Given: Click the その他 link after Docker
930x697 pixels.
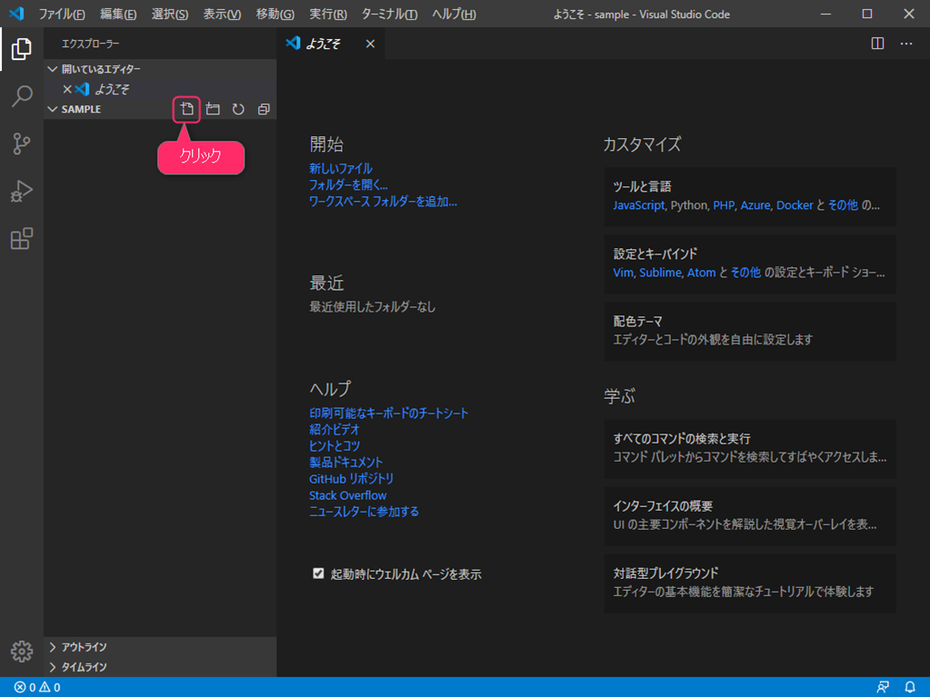Looking at the screenshot, I should tap(843, 205).
